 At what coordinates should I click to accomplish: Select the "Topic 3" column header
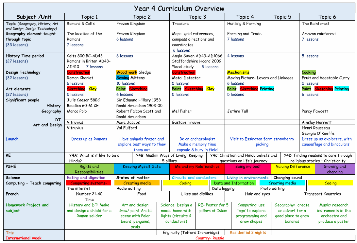[197, 17]
